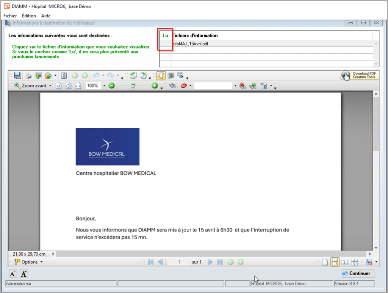Click the small A decrease font size button
Screen dimensions: 388x293
pos(13,274)
